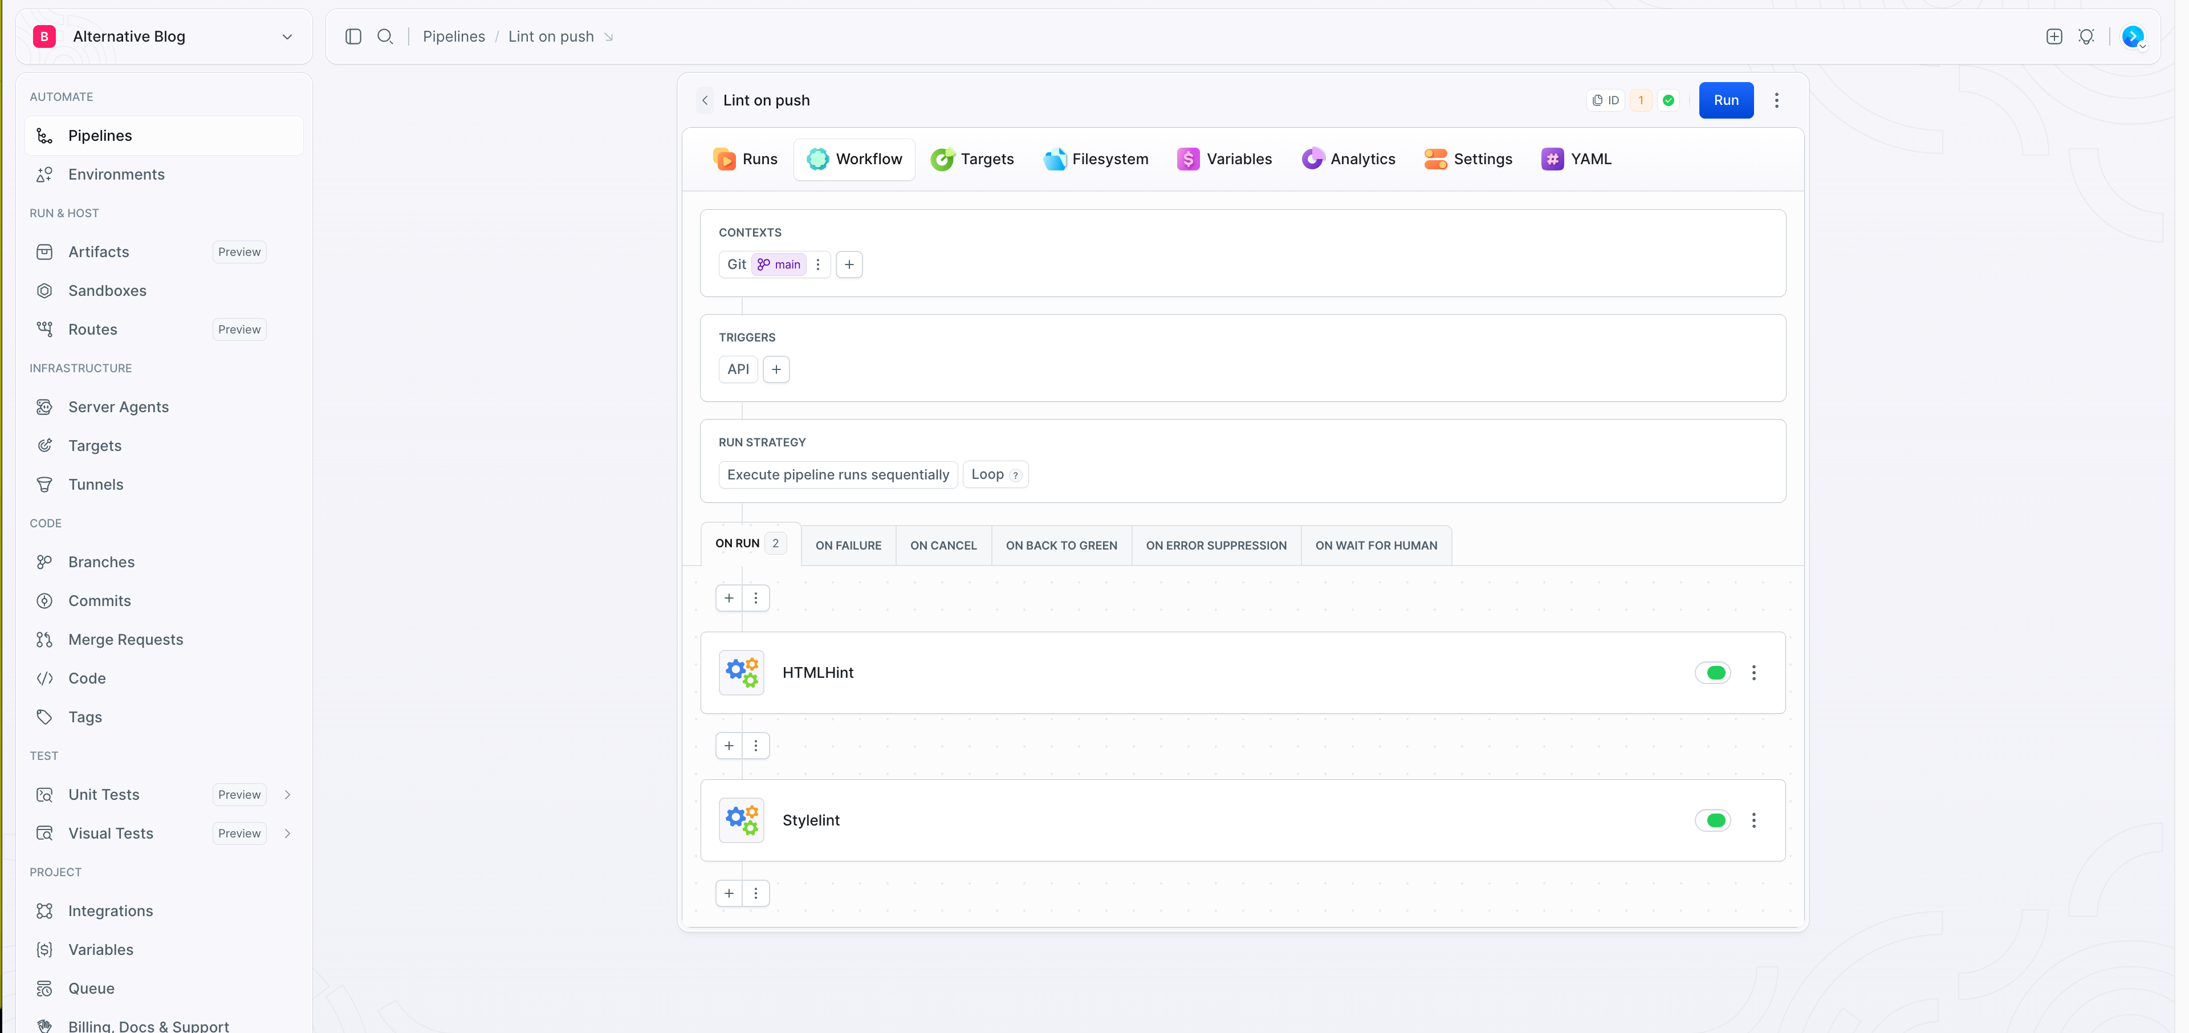This screenshot has width=2189, height=1033.
Task: Open HTMLHint action menu dots
Action: pos(1753,673)
